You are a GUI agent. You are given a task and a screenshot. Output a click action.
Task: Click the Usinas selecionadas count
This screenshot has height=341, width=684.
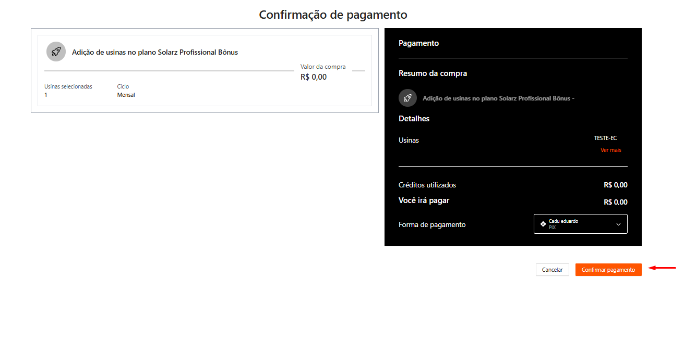(46, 95)
